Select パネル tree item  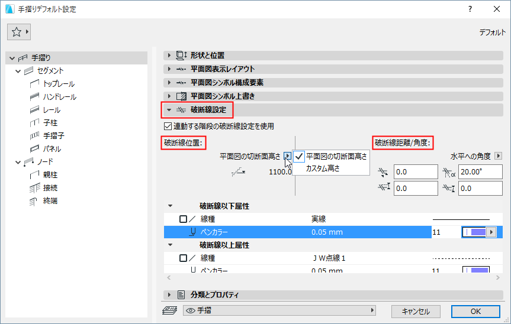[x=52, y=148]
